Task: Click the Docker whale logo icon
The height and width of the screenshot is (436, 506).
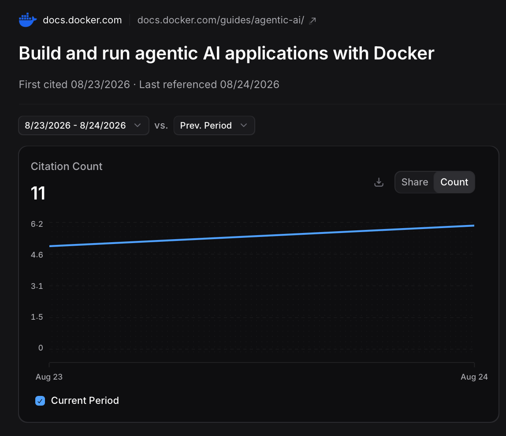Action: click(x=27, y=20)
